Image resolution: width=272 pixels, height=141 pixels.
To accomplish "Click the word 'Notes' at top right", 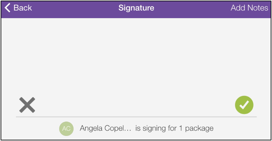I will pos(258,8).
